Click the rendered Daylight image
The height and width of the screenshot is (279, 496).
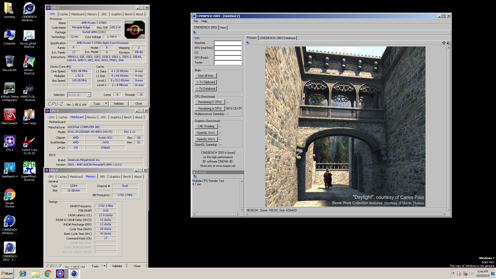point(345,127)
